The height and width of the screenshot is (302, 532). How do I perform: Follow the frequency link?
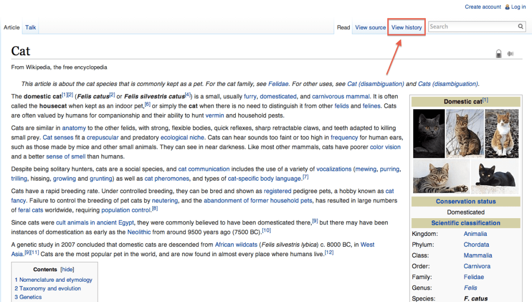(x=345, y=137)
